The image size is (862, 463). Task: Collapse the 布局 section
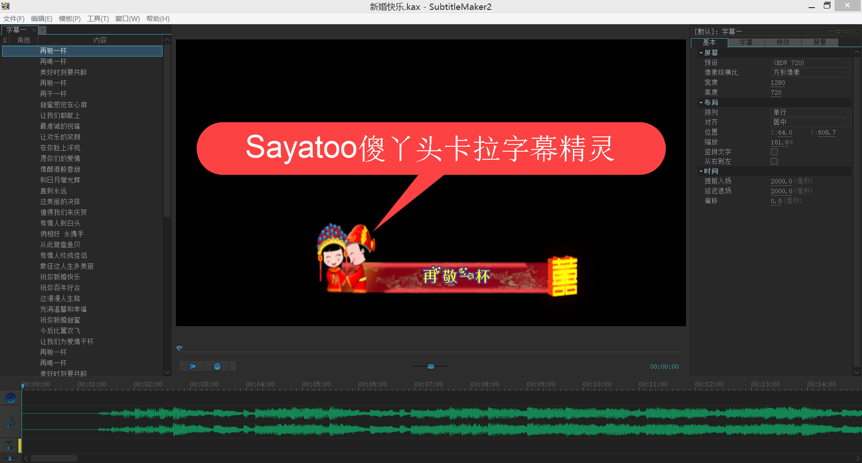701,103
